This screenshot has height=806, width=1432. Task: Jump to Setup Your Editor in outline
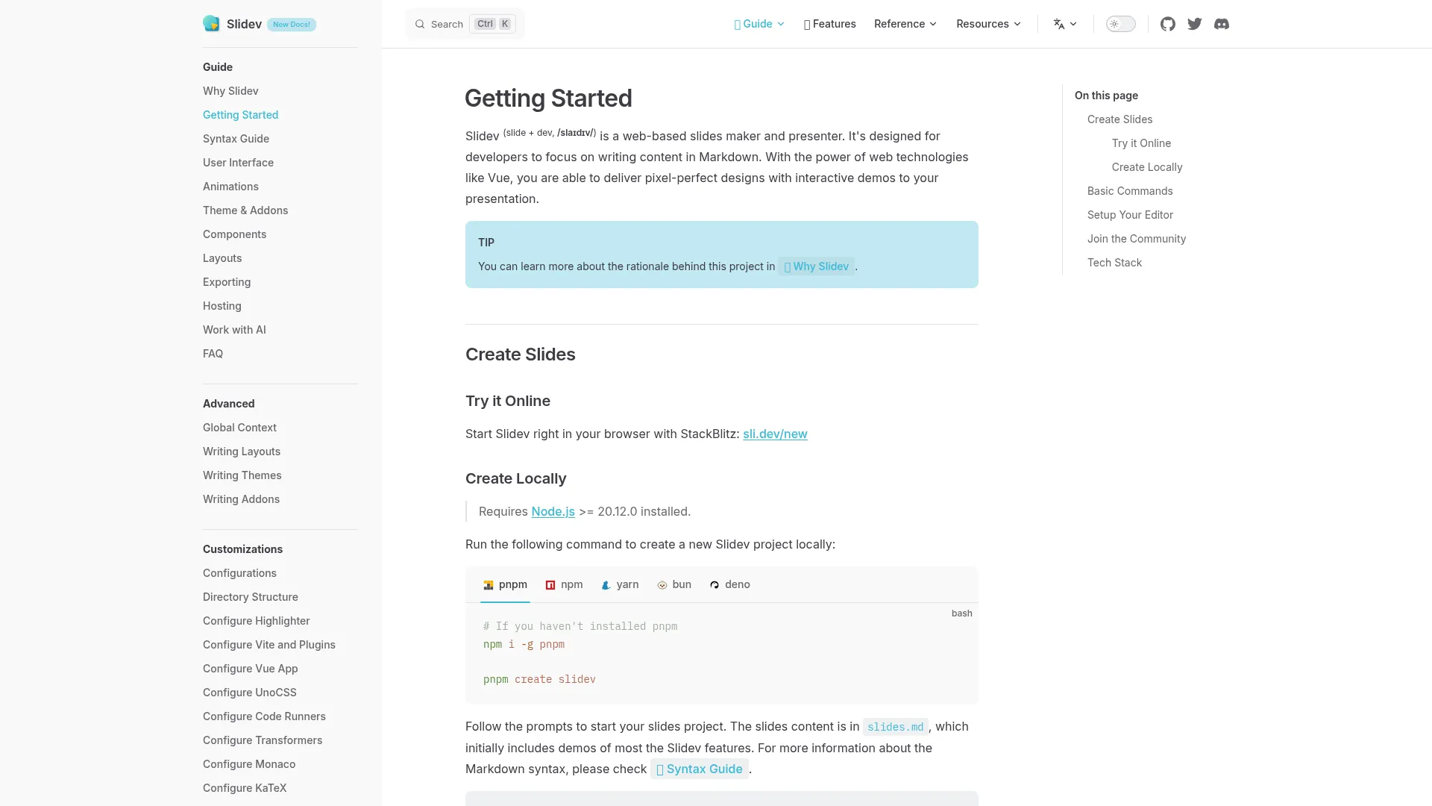(1130, 215)
